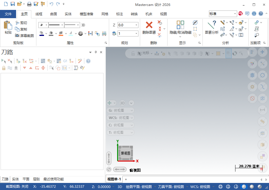Open the T: 俯视图 tool plane dropdown
This screenshot has width=269, height=190.
pyautogui.click(x=120, y=133)
